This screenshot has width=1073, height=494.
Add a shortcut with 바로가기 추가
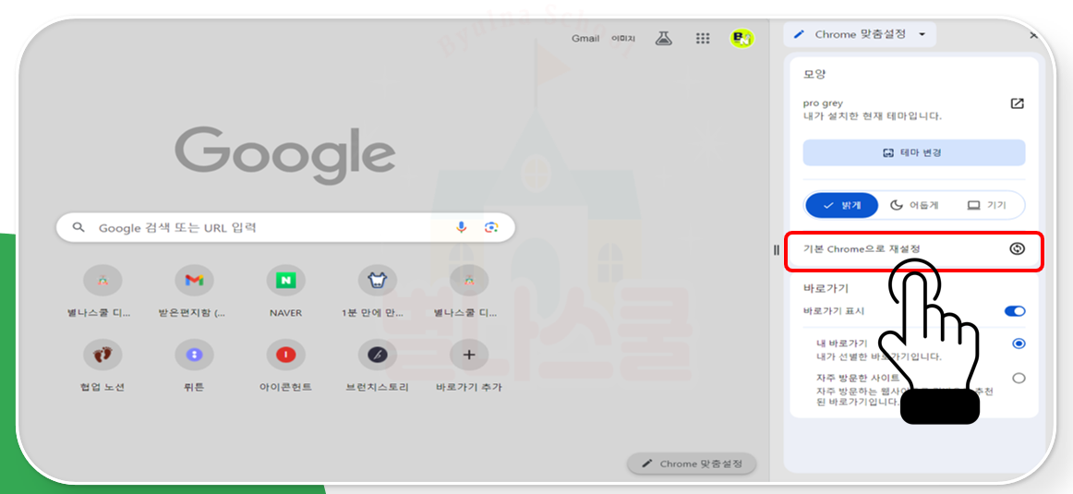469,366
